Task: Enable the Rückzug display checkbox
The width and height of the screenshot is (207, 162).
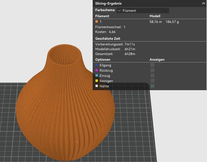Action: pos(152,70)
